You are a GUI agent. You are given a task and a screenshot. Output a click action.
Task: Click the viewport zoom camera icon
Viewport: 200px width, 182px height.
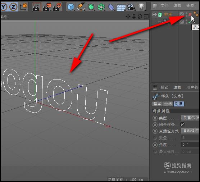pyautogui.click(x=134, y=17)
